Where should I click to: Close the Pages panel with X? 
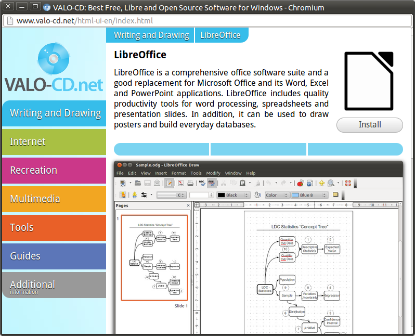point(188,205)
